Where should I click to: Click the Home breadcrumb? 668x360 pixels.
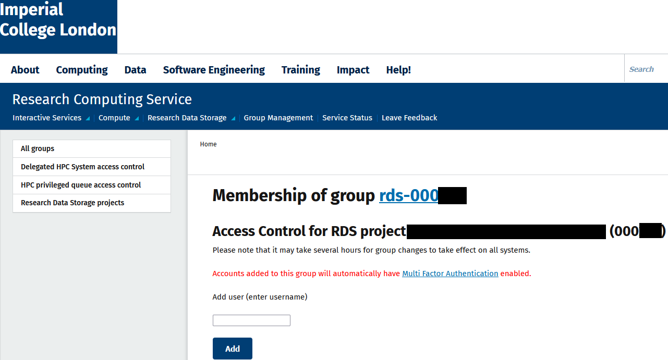point(208,144)
